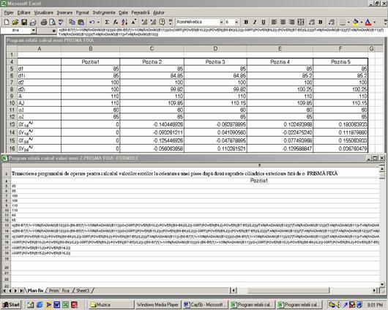Sort ascending with the A-Z icon
This screenshot has height=310, width=388.
pyautogui.click(x=124, y=22)
